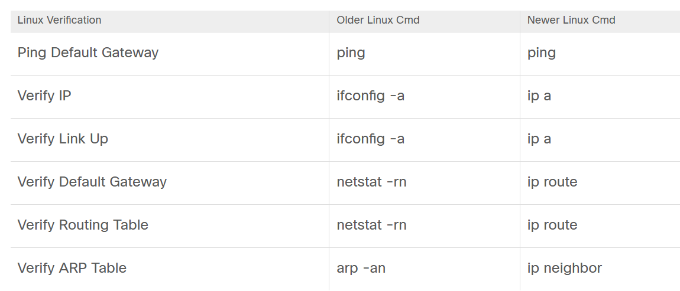Click 'ip a' in Verify Link Up row
Viewport: 680px width, 291px height.
tap(539, 139)
